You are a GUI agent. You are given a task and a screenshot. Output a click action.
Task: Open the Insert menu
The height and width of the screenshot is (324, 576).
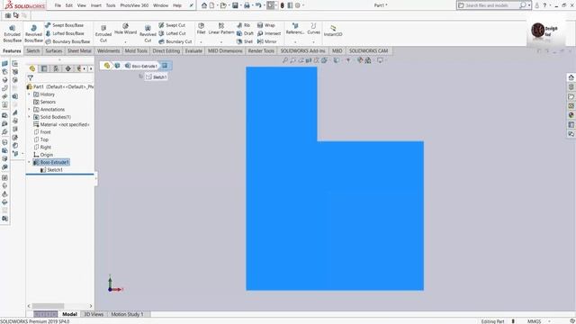[96, 5]
